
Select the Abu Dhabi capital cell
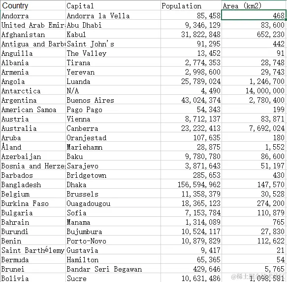point(113,24)
